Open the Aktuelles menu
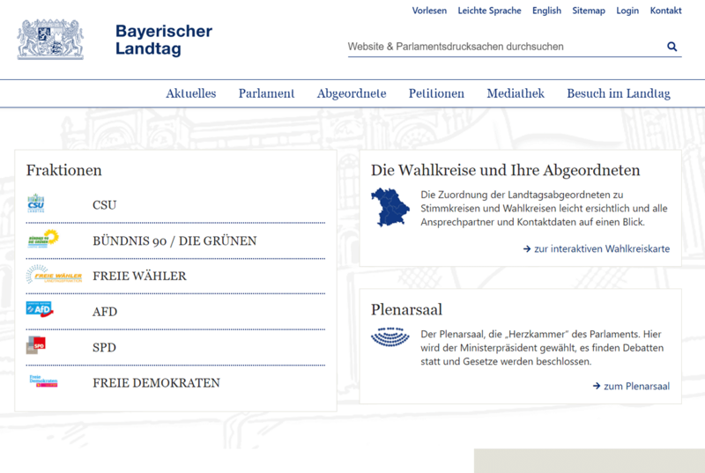705x473 pixels. point(190,93)
